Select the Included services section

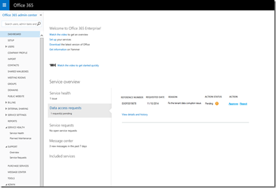point(62,156)
